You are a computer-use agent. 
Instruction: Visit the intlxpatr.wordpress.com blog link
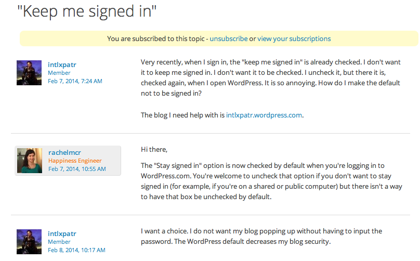click(264, 115)
